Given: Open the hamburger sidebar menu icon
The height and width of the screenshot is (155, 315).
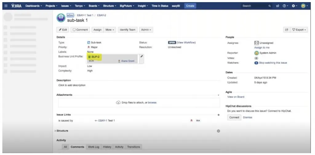Looking at the screenshot, I should 6,6.
